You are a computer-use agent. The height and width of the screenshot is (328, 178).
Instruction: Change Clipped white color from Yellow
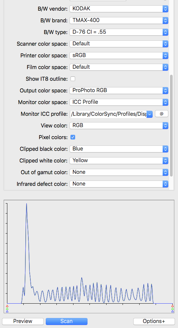click(119, 160)
